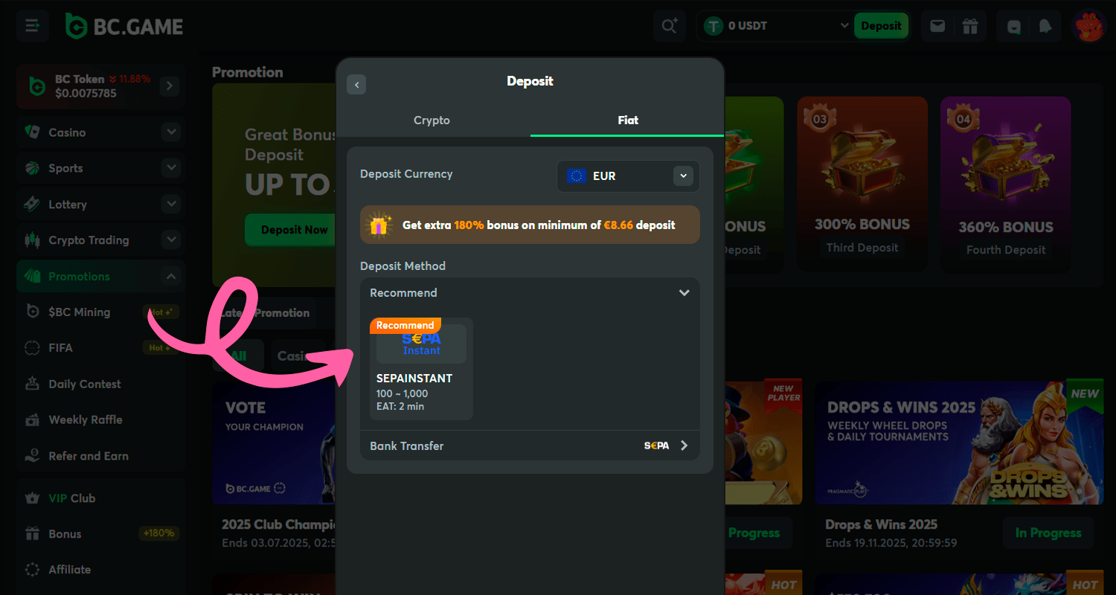1116x595 pixels.
Task: Click the Sports basketball icon
Action: click(32, 168)
